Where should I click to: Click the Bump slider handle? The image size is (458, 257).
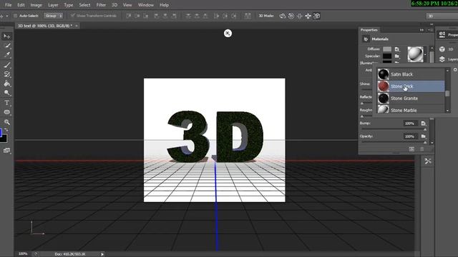coord(425,129)
